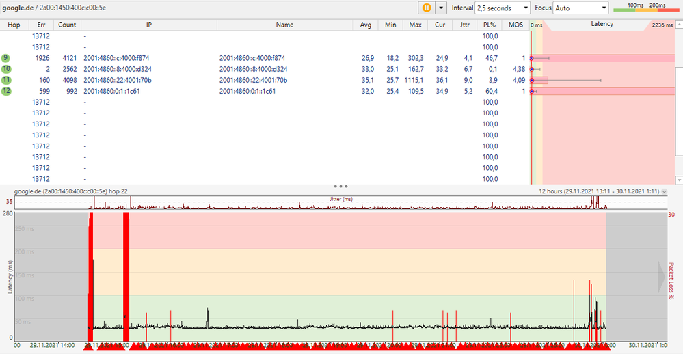Click the hop 10 green circle icon
Image resolution: width=683 pixels, height=354 pixels.
tap(6, 69)
